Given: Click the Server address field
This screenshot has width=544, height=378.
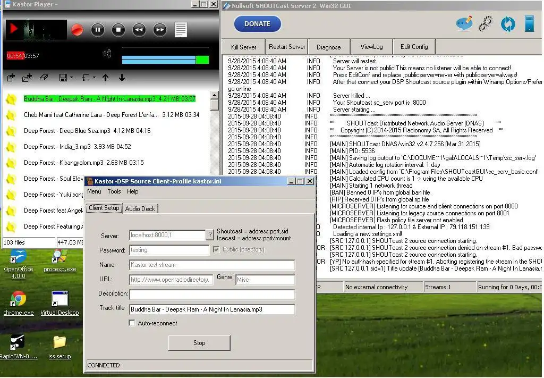Looking at the screenshot, I should (167, 235).
